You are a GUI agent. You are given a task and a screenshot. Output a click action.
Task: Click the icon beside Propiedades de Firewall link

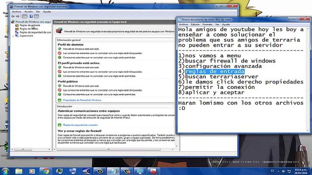pyautogui.click(x=59, y=100)
